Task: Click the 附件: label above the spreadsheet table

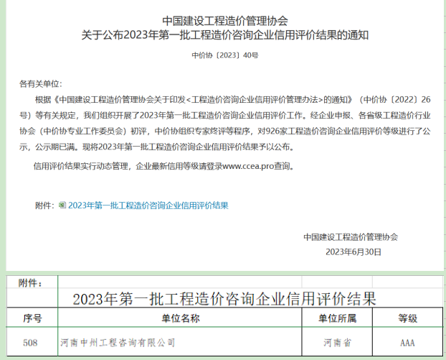Action: pyautogui.click(x=30, y=283)
